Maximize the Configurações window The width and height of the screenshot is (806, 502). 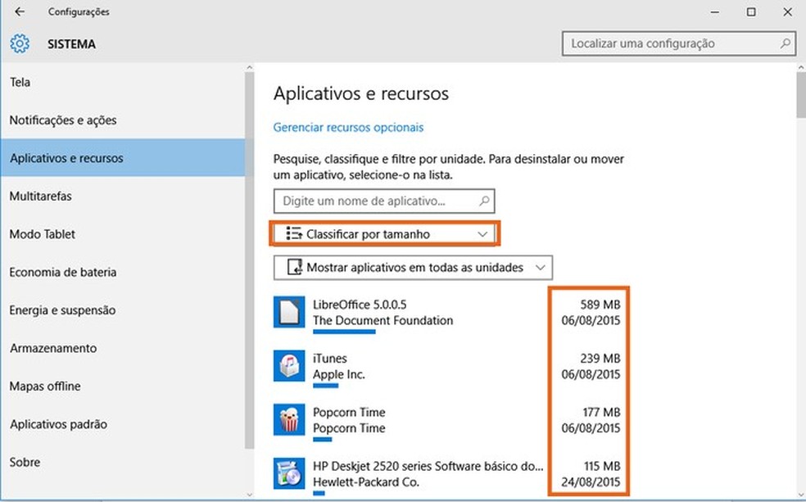(x=751, y=12)
